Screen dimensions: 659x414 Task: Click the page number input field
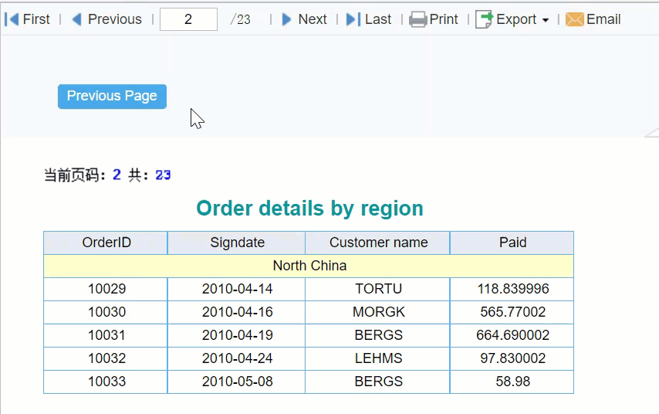(x=188, y=19)
